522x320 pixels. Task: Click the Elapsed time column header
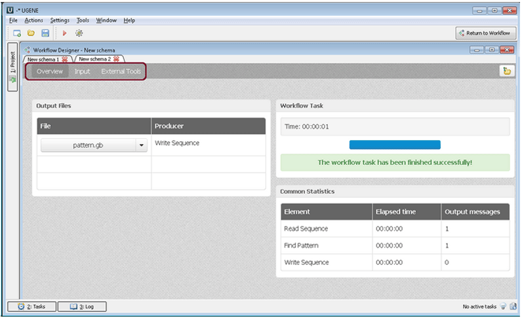click(407, 211)
